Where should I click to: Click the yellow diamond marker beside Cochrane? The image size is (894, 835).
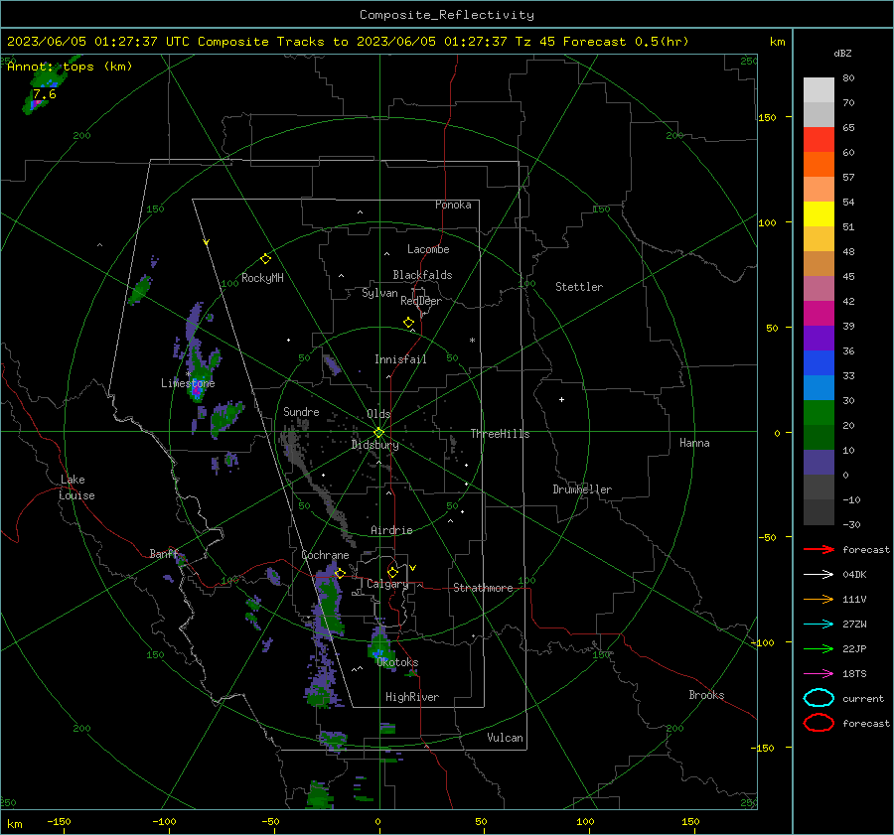pyautogui.click(x=340, y=573)
